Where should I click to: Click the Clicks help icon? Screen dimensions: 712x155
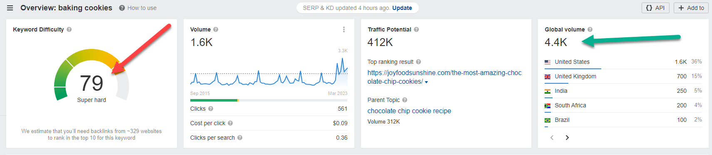tap(211, 109)
